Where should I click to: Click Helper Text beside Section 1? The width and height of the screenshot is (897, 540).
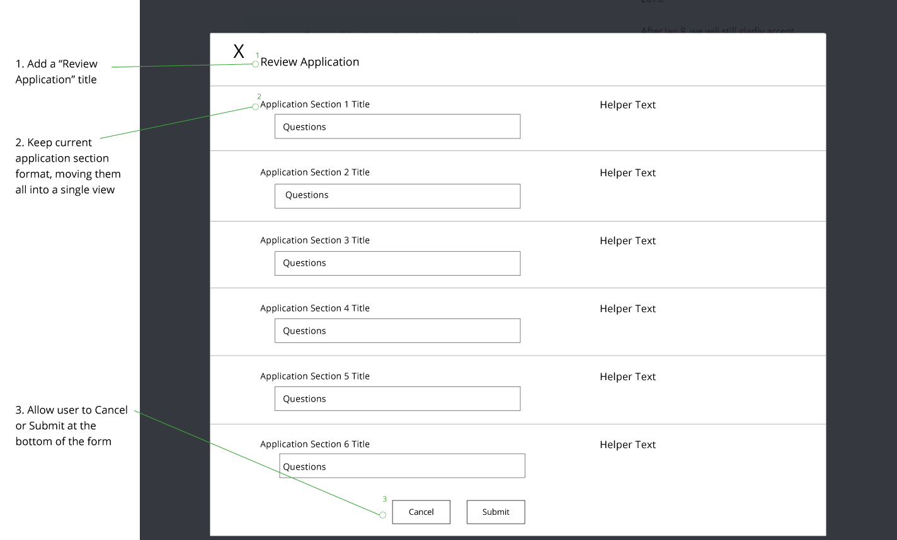click(627, 105)
